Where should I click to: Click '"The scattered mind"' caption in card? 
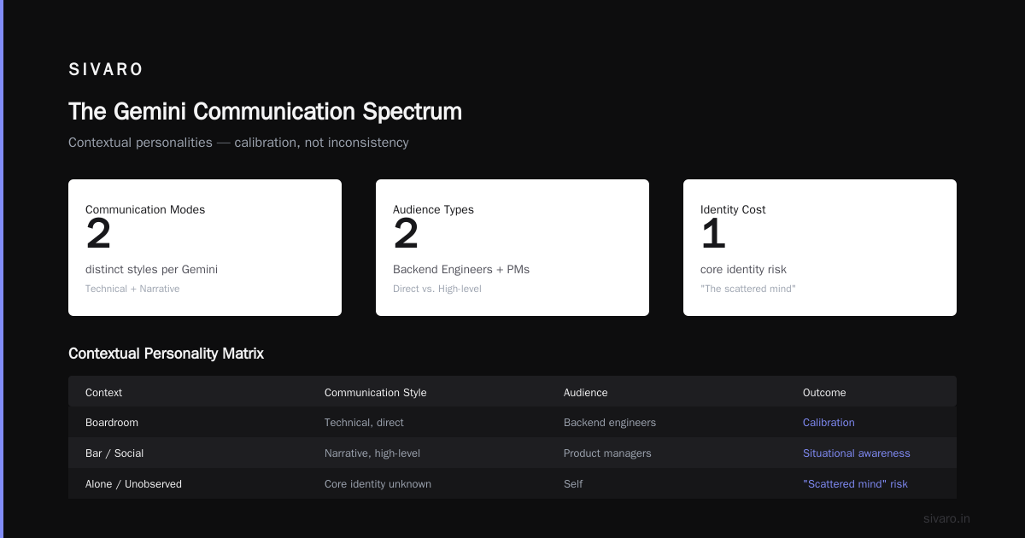click(748, 289)
